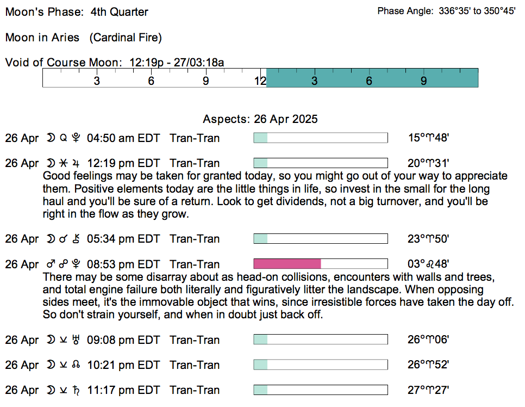525x407 pixels.
Task: Click the "Moon in Aries" line
Action: [x=83, y=38]
